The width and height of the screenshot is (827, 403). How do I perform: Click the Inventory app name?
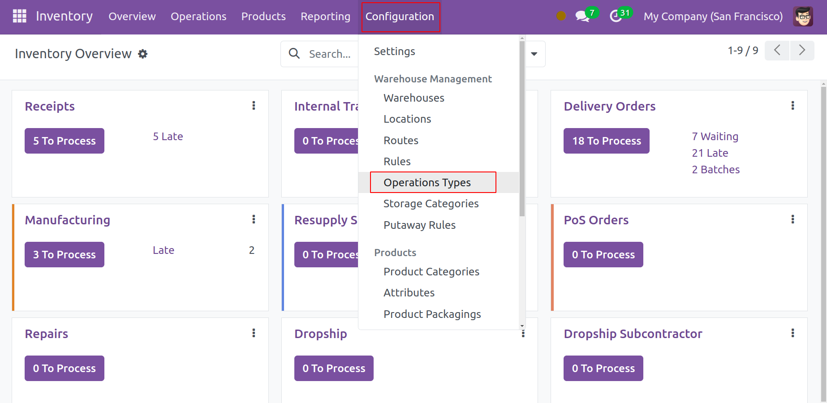click(64, 17)
